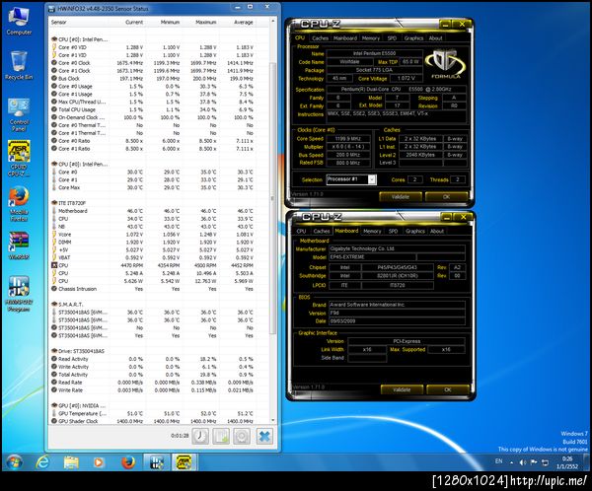Open the WinRAR desktop icon
Viewport: 592px width, 491px height.
tap(19, 245)
